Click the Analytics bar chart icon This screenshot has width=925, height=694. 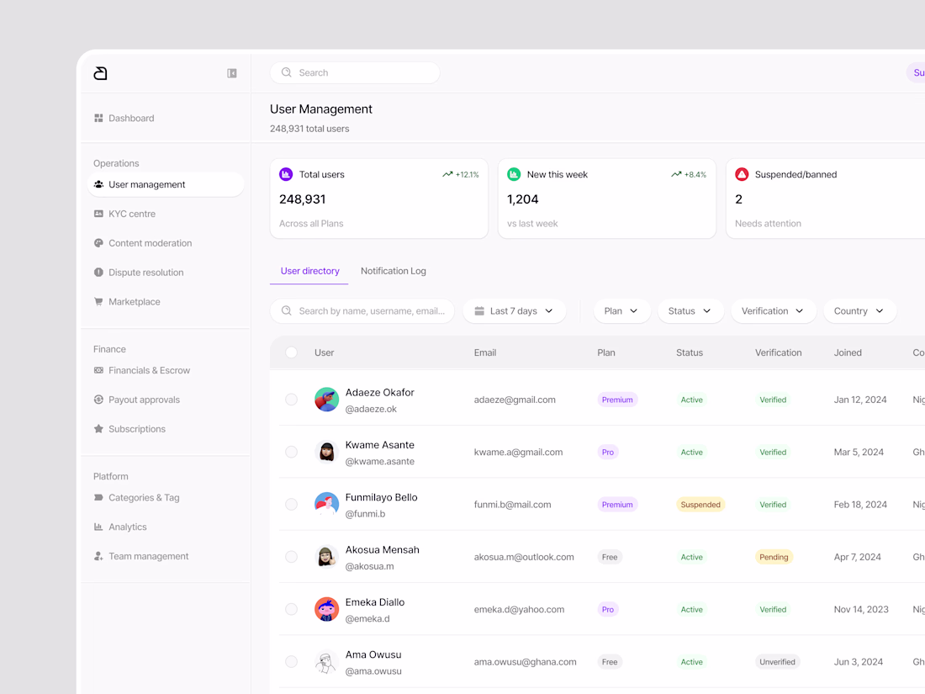point(98,527)
